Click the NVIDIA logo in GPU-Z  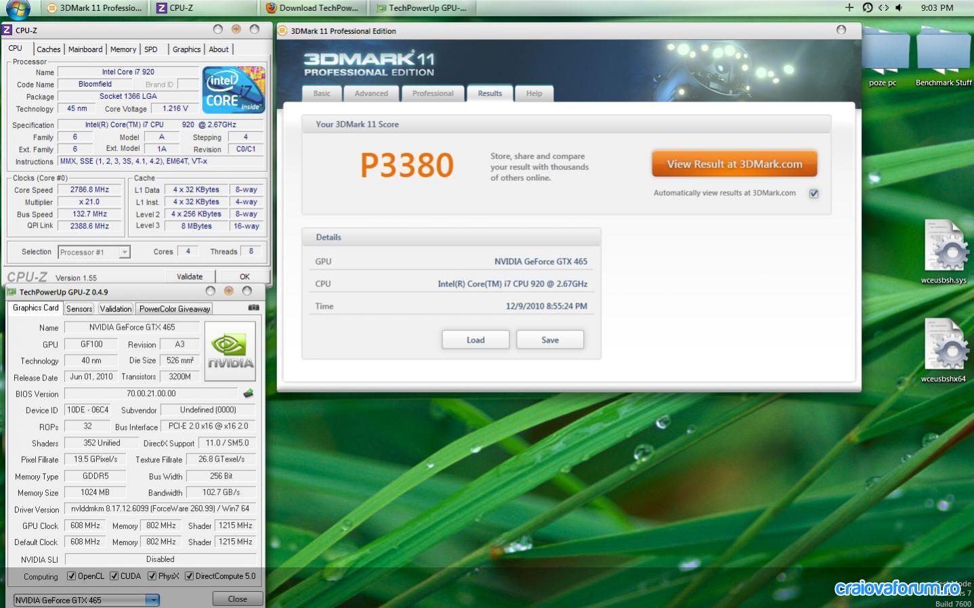[x=230, y=351]
